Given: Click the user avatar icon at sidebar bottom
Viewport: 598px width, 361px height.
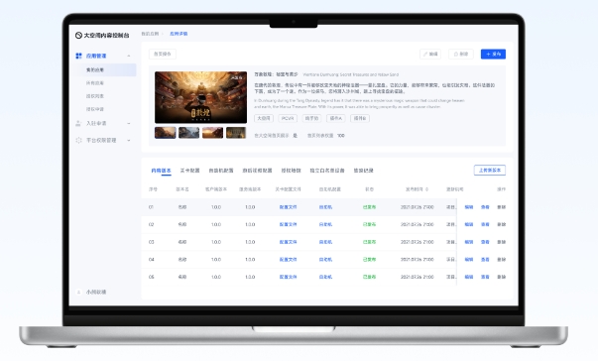Looking at the screenshot, I should click(78, 292).
